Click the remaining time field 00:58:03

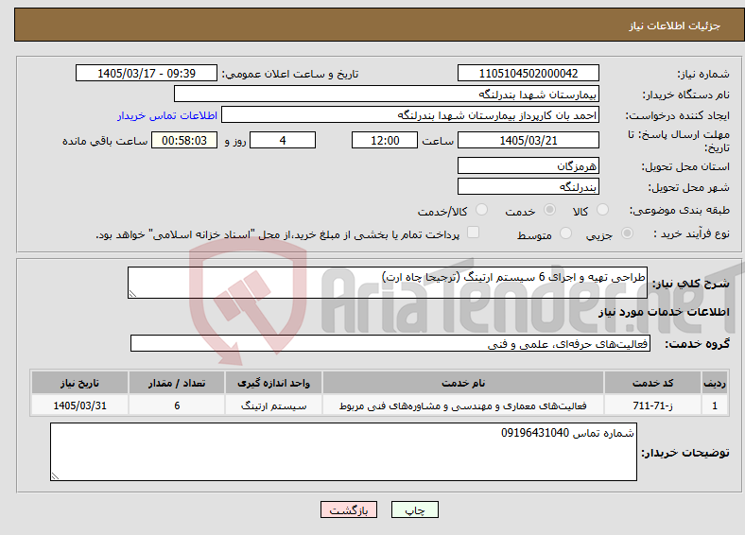click(184, 140)
